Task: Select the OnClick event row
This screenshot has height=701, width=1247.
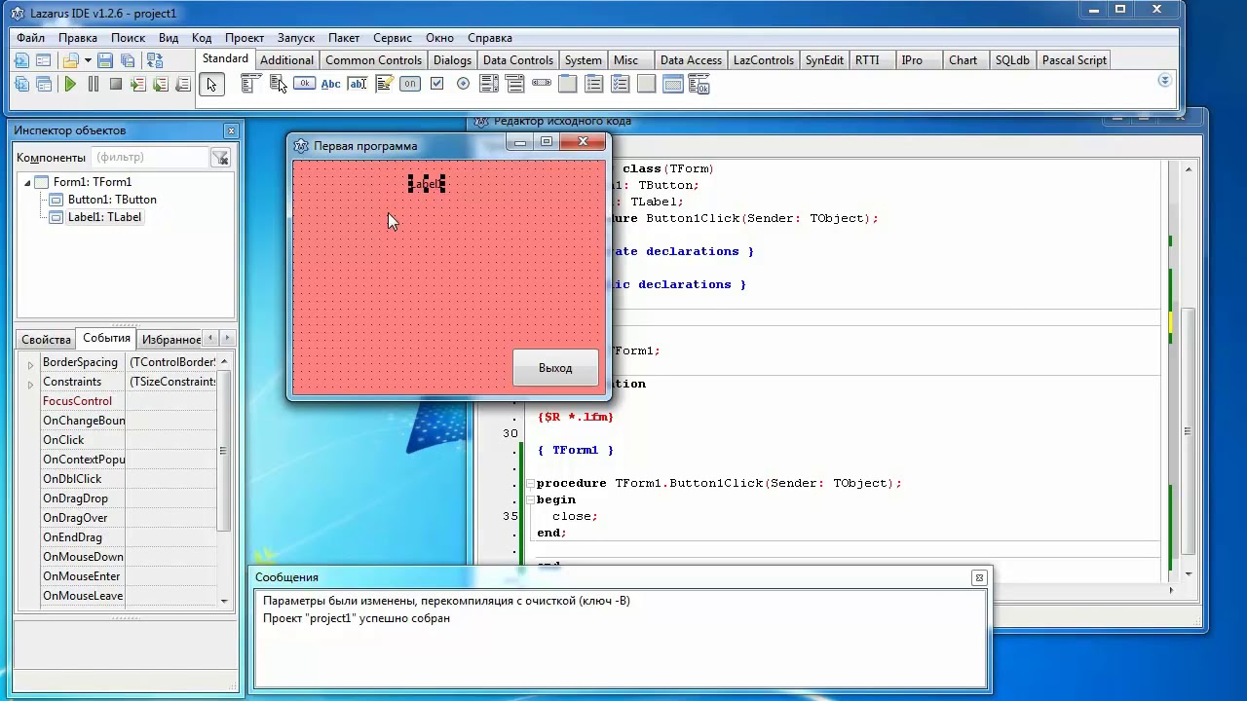Action: (128, 440)
